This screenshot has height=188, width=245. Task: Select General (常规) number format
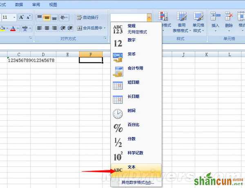click(136, 29)
